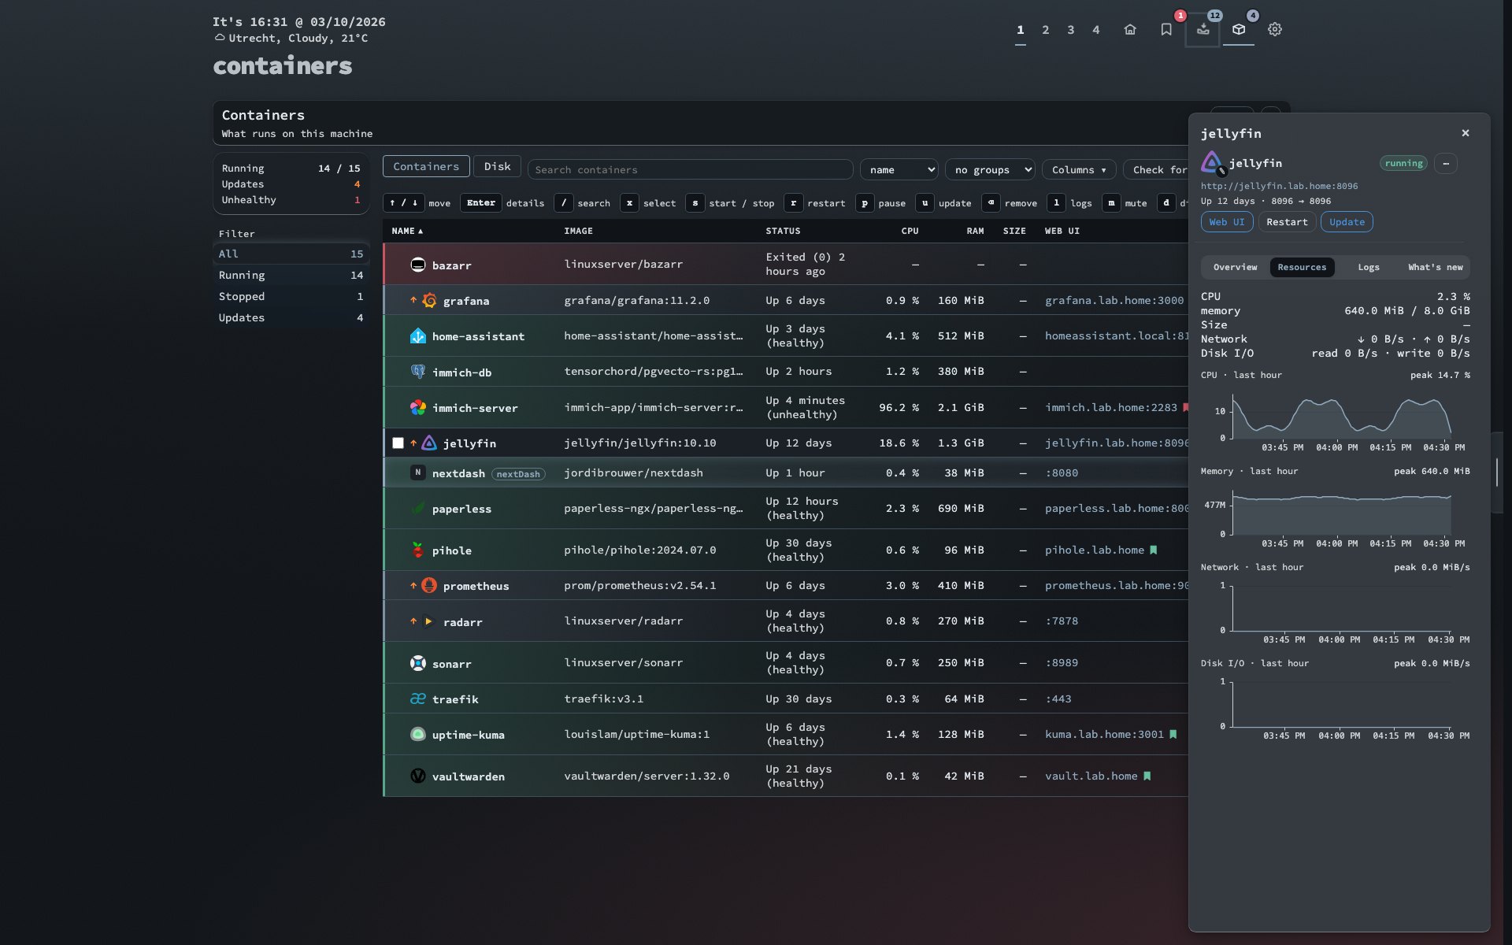Click the home-assistant logo icon
Screen dimensions: 1512x945
click(x=418, y=336)
